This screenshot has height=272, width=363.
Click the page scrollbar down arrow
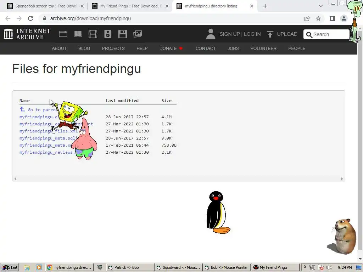pos(360,259)
